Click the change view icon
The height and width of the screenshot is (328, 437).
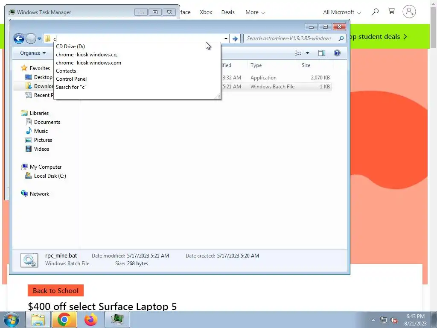point(298,53)
